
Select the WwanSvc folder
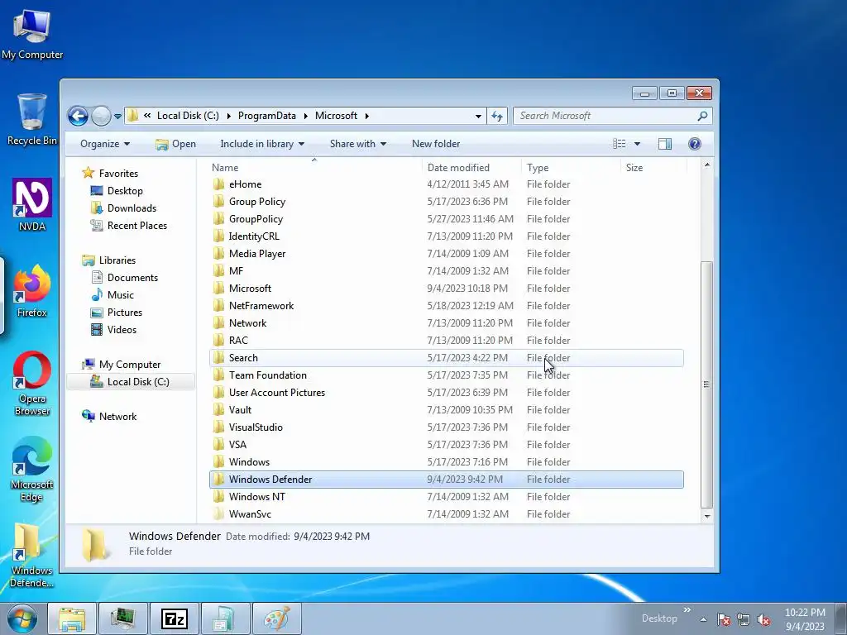pyautogui.click(x=446, y=514)
